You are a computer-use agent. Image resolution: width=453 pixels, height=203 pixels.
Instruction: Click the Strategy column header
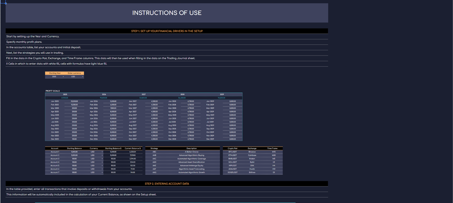point(154,148)
